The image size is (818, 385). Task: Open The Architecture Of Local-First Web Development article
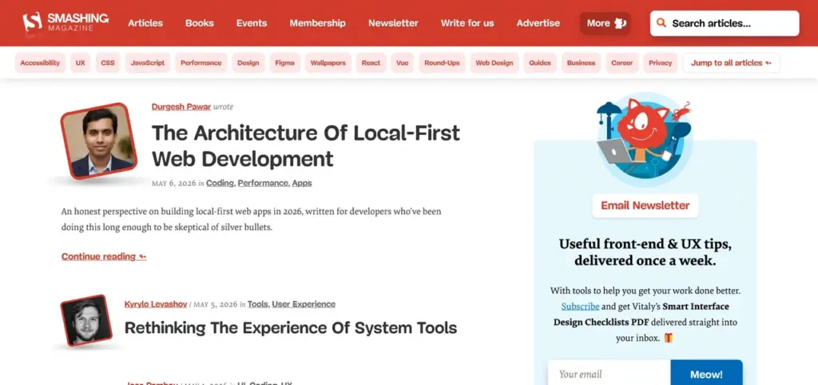click(306, 145)
